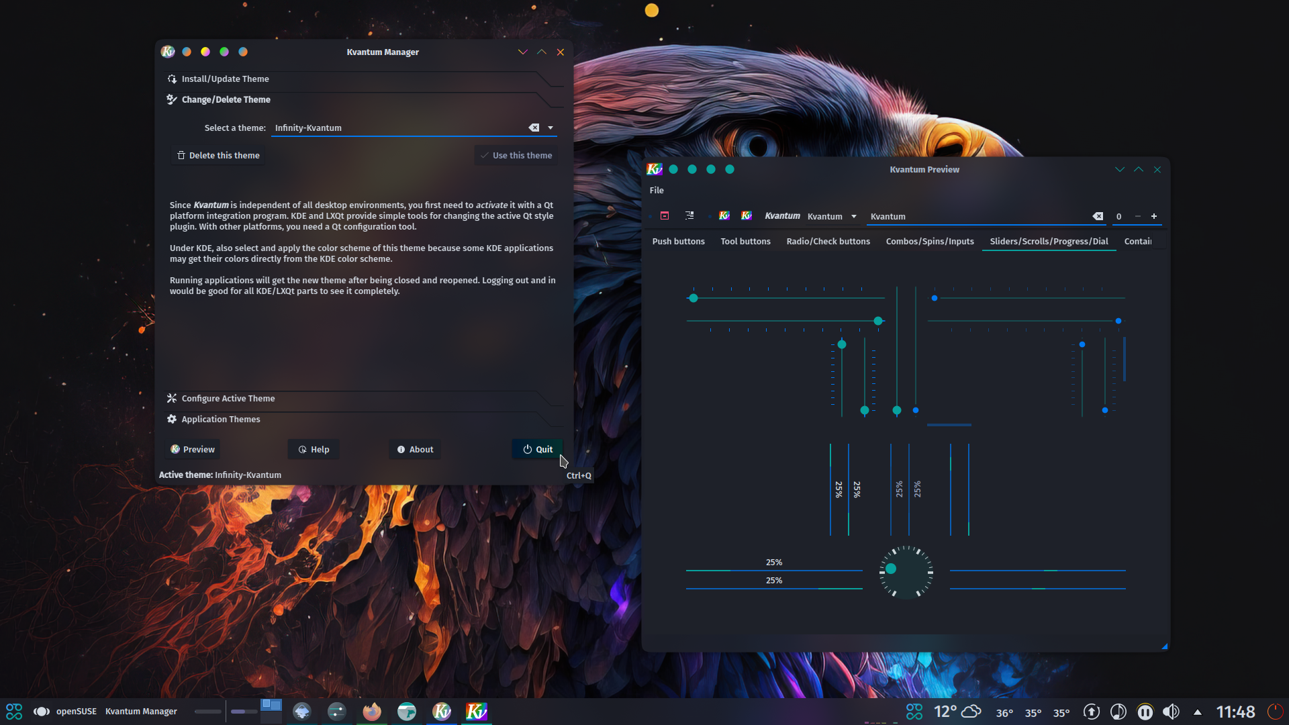Switch to Push buttons tab
Screen dimensions: 1289x725
(678, 241)
